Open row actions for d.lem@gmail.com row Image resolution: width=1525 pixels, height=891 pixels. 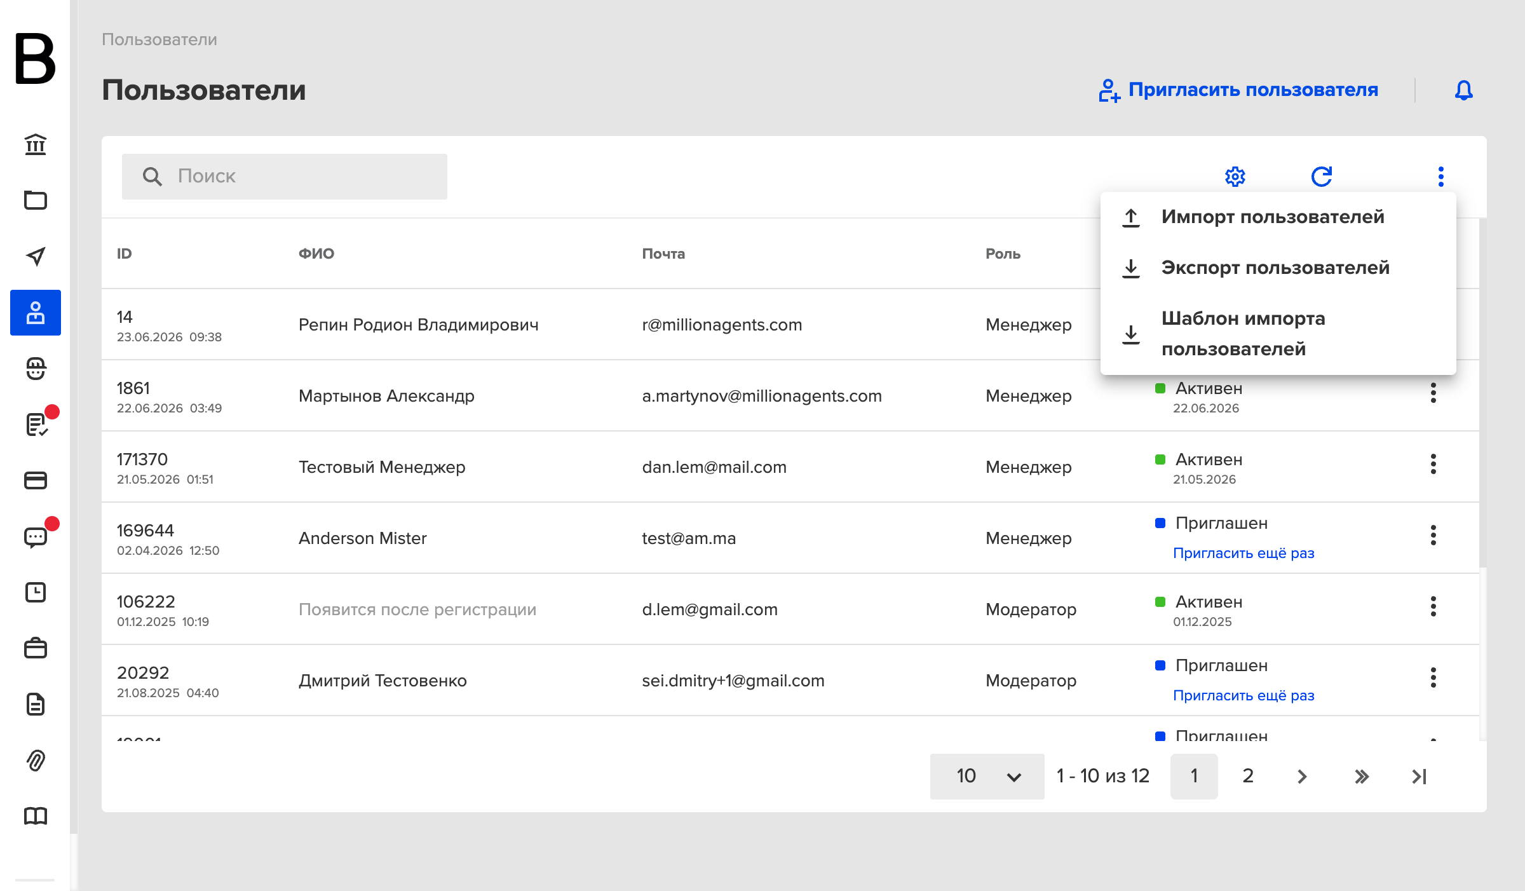click(1433, 607)
